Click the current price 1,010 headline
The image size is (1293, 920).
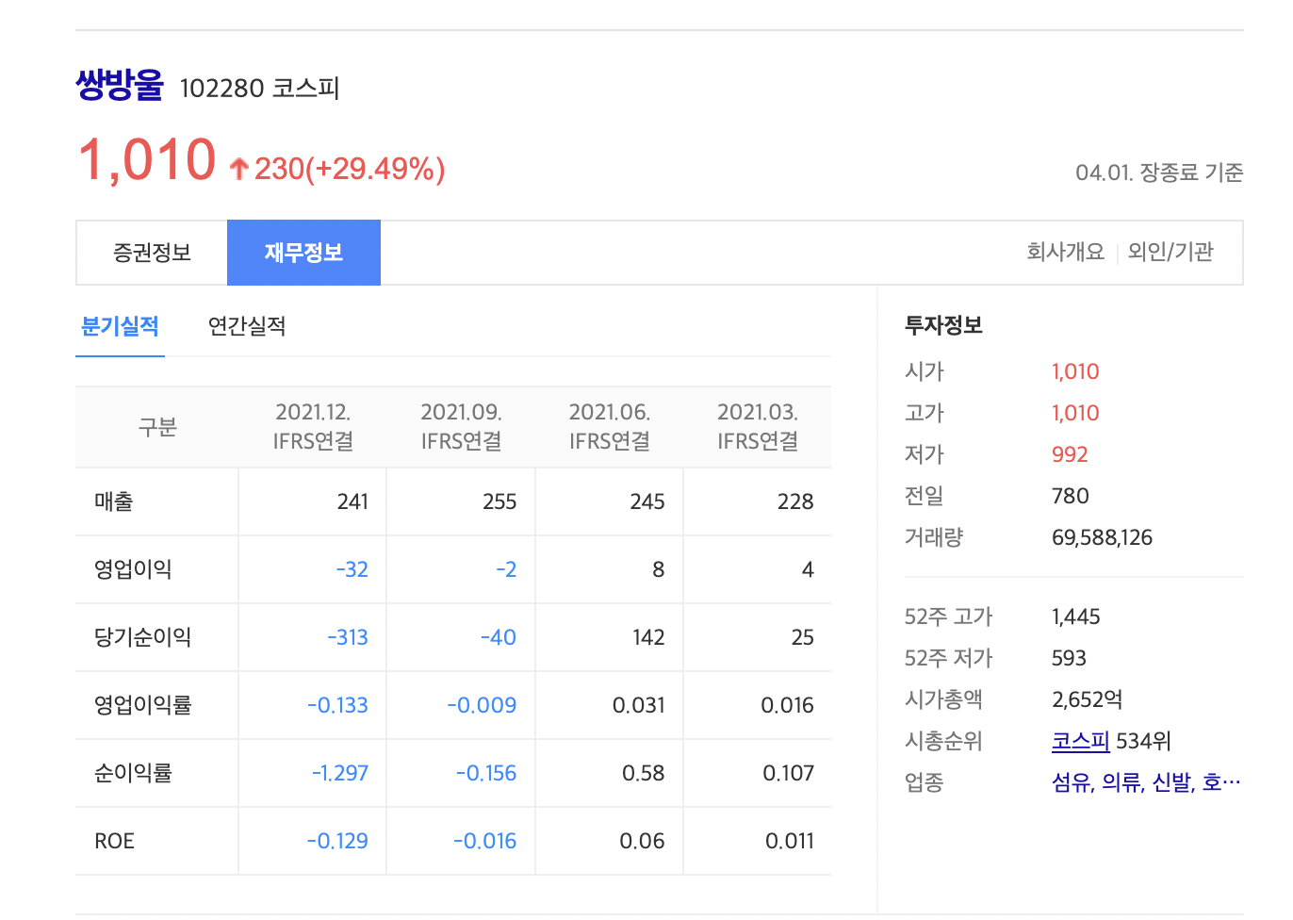pyautogui.click(x=147, y=159)
